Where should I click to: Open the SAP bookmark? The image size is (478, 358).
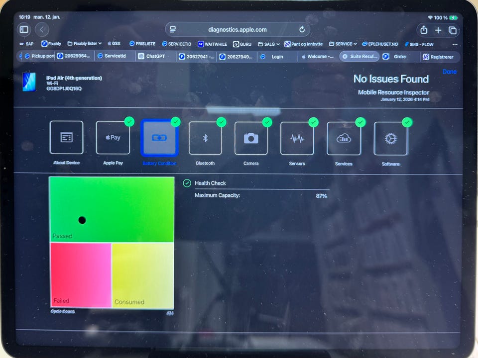[x=26, y=44]
